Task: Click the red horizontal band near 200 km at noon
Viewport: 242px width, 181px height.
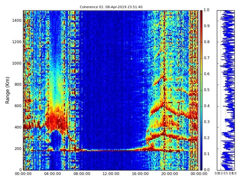Action: pos(111,150)
